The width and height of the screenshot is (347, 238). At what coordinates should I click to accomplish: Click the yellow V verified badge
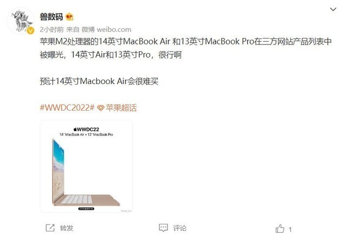30,30
